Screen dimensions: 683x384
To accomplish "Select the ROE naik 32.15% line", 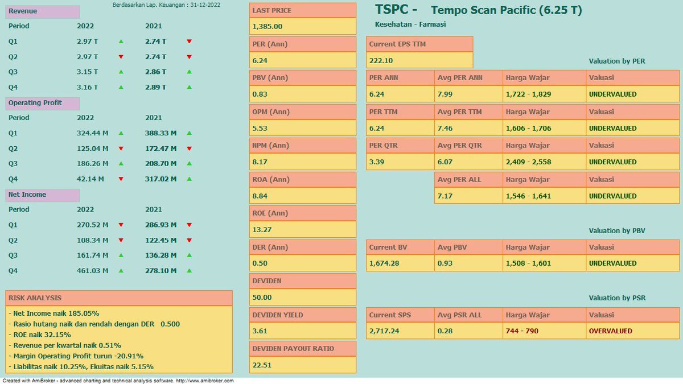I will point(40,335).
